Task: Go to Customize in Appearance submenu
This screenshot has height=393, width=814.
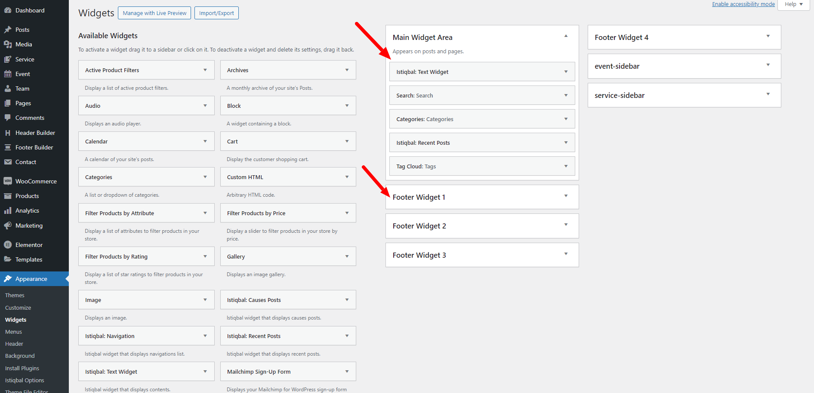Action: pyautogui.click(x=18, y=308)
